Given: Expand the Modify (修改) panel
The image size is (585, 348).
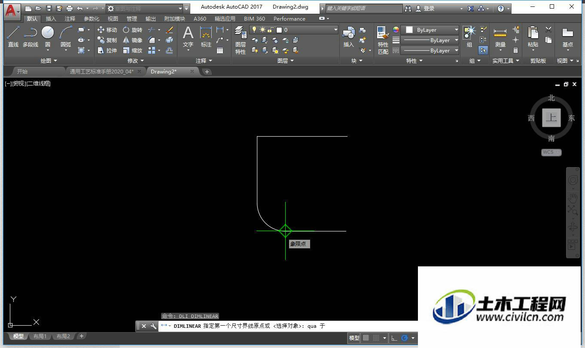Looking at the screenshot, I should pos(135,61).
